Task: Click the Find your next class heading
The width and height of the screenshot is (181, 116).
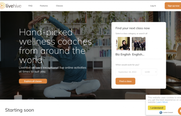Action: coord(133,28)
